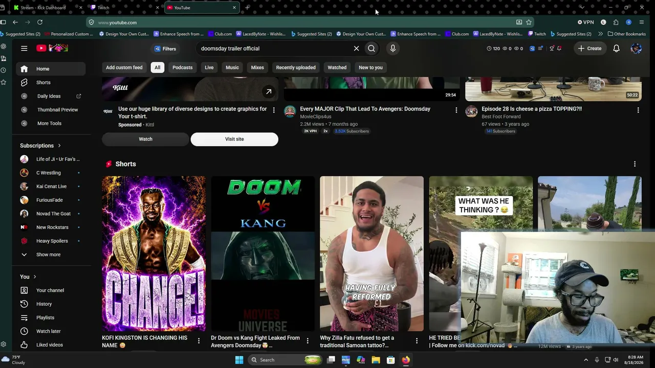Click Visit site on the Kittl ad
Image resolution: width=655 pixels, height=368 pixels.
[234, 139]
